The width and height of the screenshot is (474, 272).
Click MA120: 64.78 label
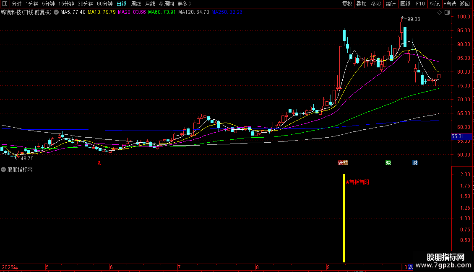[x=193, y=12]
